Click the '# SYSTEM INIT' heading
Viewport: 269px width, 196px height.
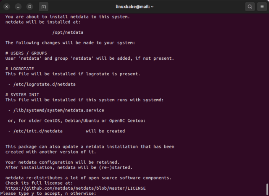pos(22,95)
